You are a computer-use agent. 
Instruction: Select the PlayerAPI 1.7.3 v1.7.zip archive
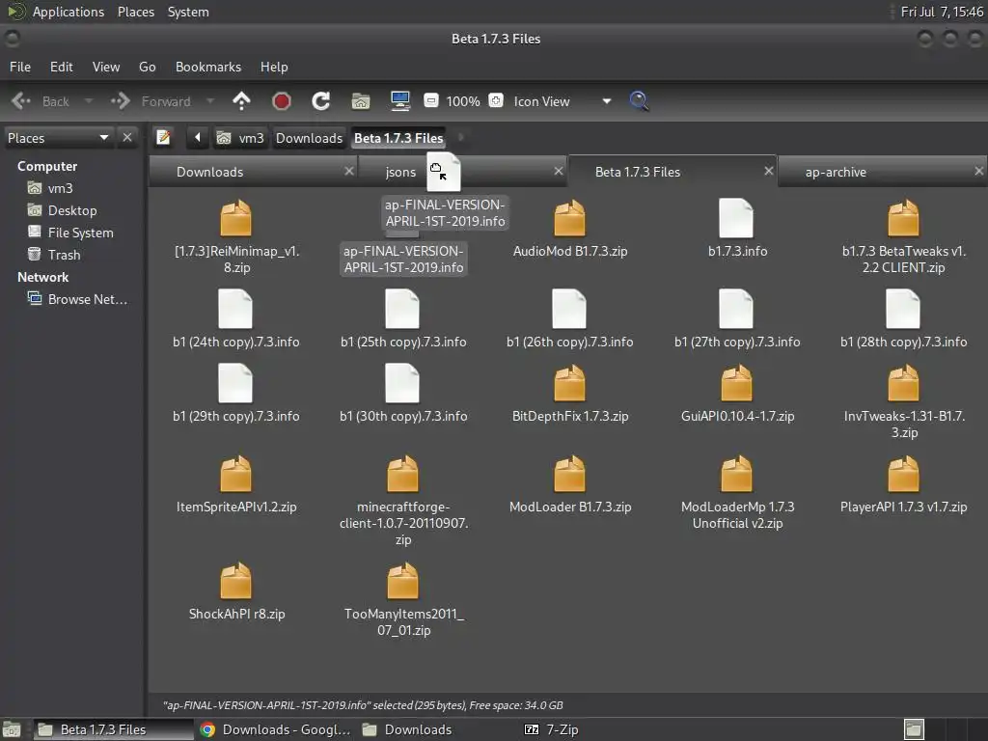[x=903, y=484]
